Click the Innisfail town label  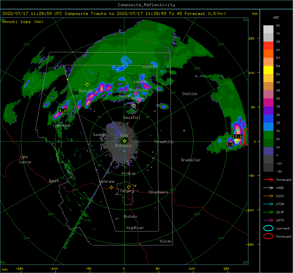click(x=132, y=118)
